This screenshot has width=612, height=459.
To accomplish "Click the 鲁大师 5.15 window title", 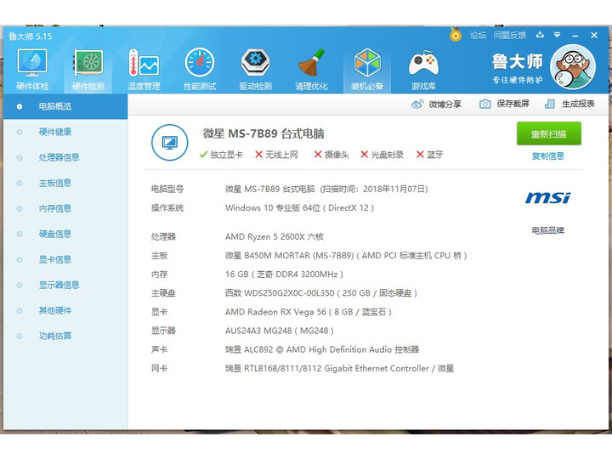I will [31, 37].
